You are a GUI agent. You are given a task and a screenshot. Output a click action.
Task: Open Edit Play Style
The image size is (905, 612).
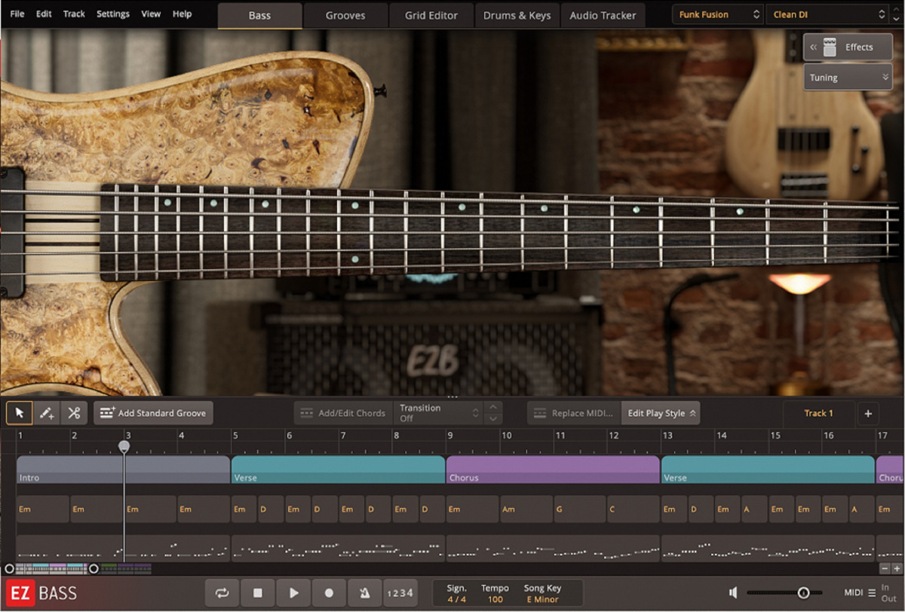tap(661, 412)
